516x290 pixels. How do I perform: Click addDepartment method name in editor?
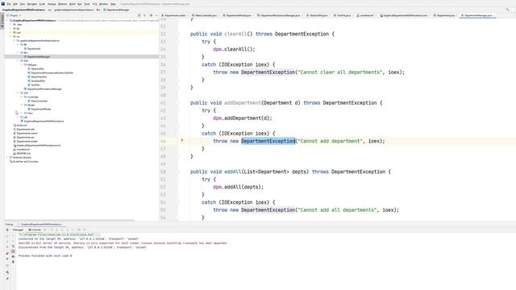pos(242,103)
